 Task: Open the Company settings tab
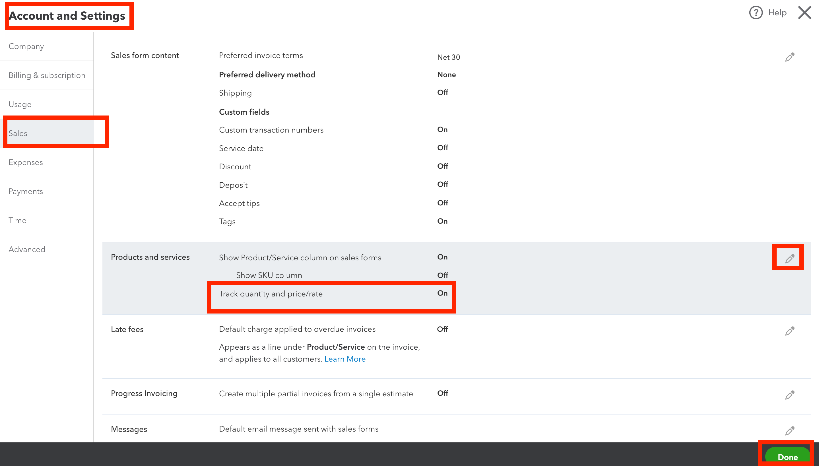[26, 46]
